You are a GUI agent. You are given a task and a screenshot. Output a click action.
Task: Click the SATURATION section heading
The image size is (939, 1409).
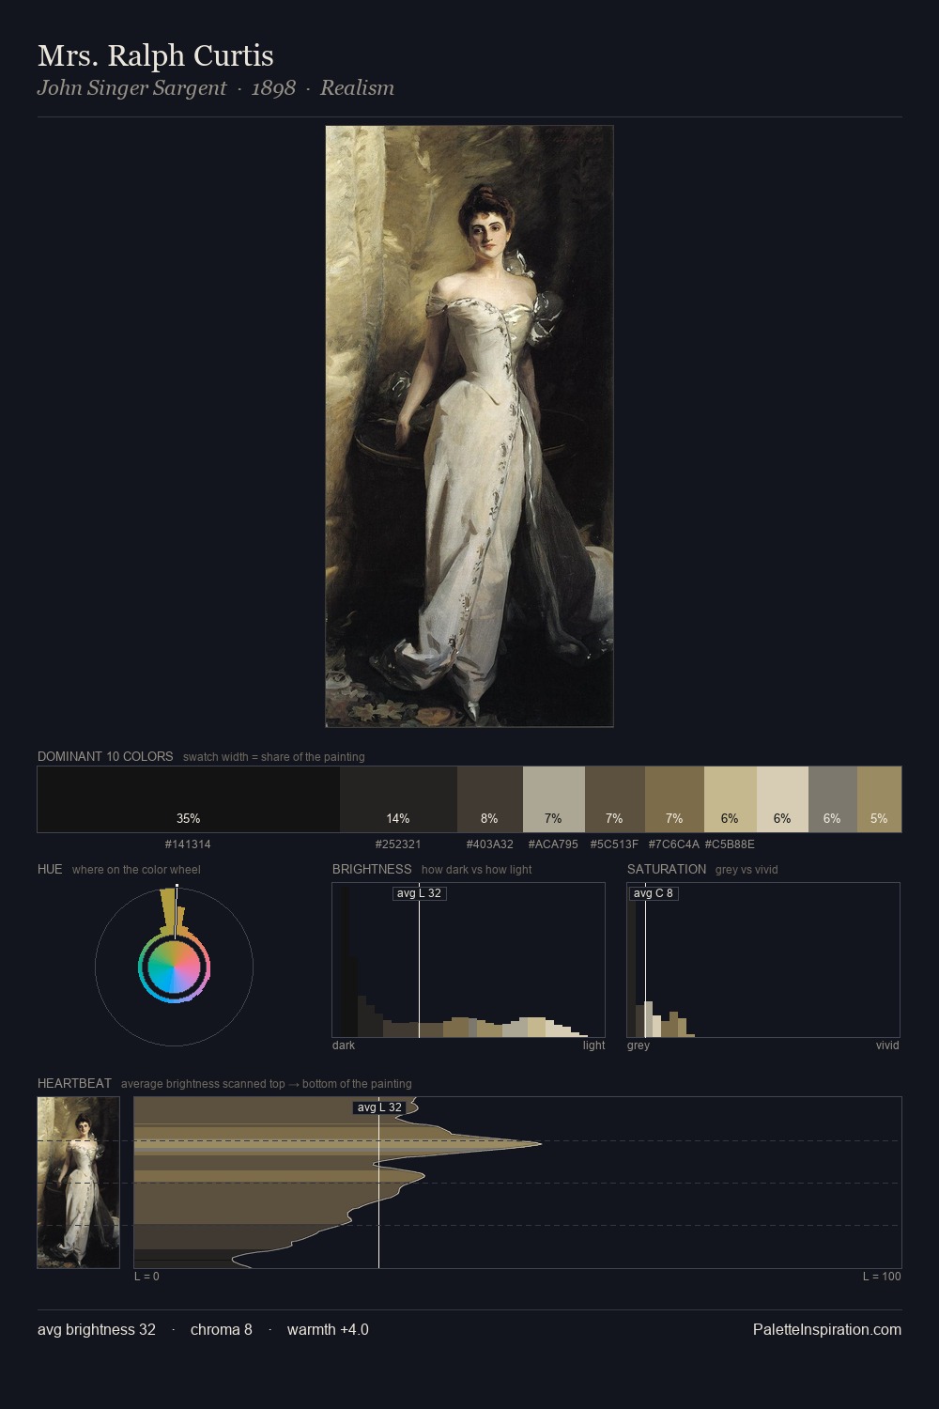667,869
